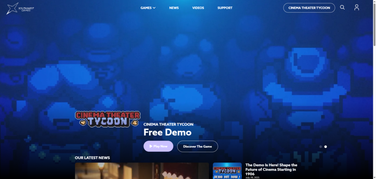Navigate to the Support page
Screen dimensions: 376x179
pyautogui.click(x=225, y=8)
